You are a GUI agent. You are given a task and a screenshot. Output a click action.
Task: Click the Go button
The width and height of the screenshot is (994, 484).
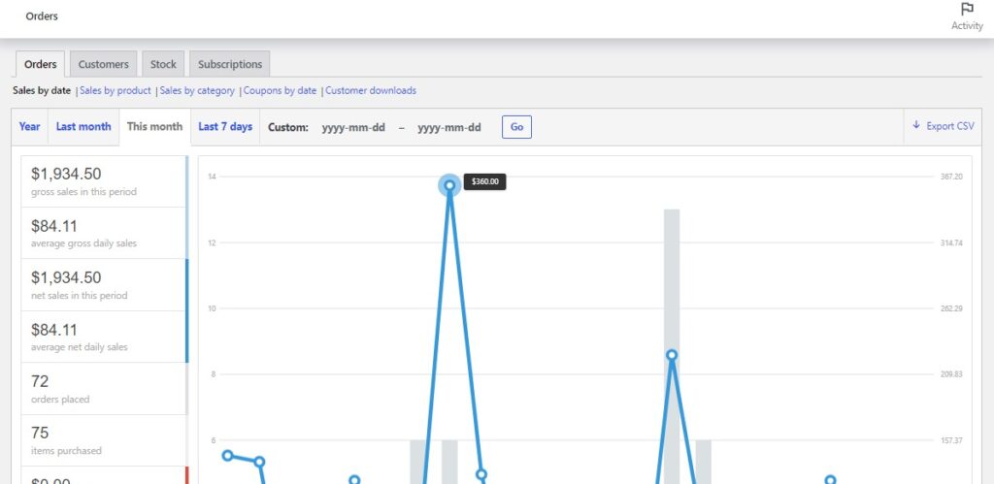[516, 127]
